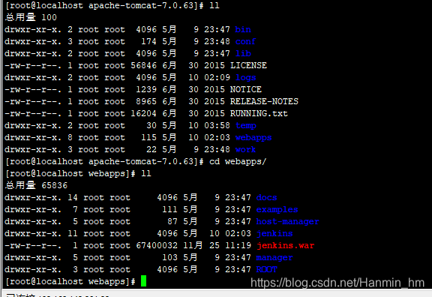Select the blue 'jenkins' directory name
Screen dimensions: 432x297
(274, 234)
